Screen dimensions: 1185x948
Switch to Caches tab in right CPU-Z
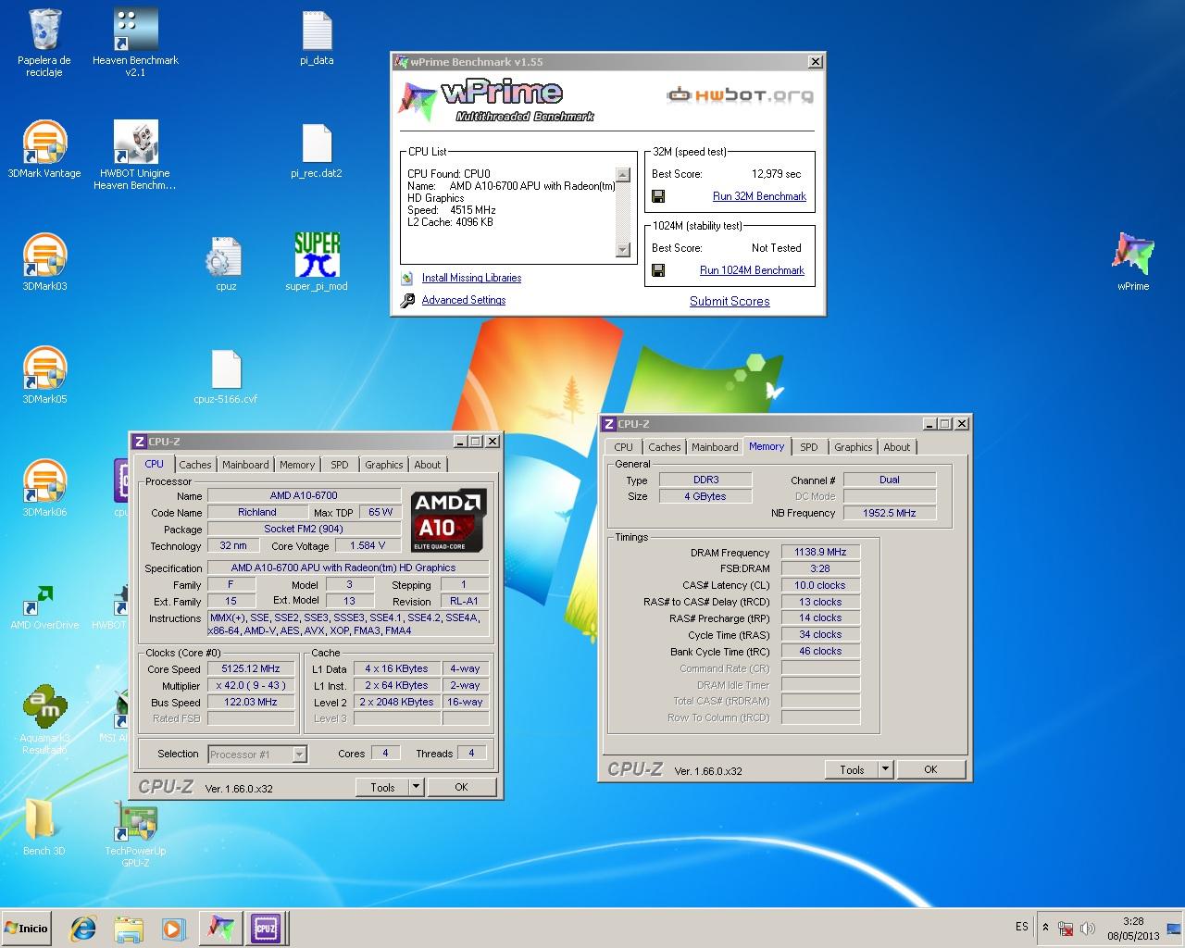(x=665, y=447)
